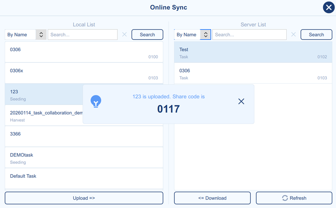Clear the Local List search field
This screenshot has width=336, height=208.
[125, 34]
